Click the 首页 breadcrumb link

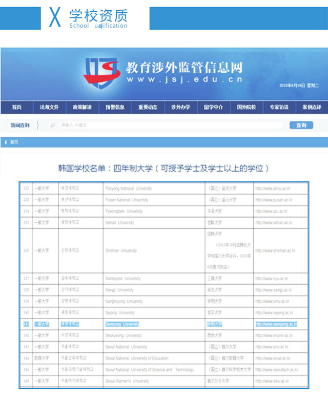coord(14,142)
